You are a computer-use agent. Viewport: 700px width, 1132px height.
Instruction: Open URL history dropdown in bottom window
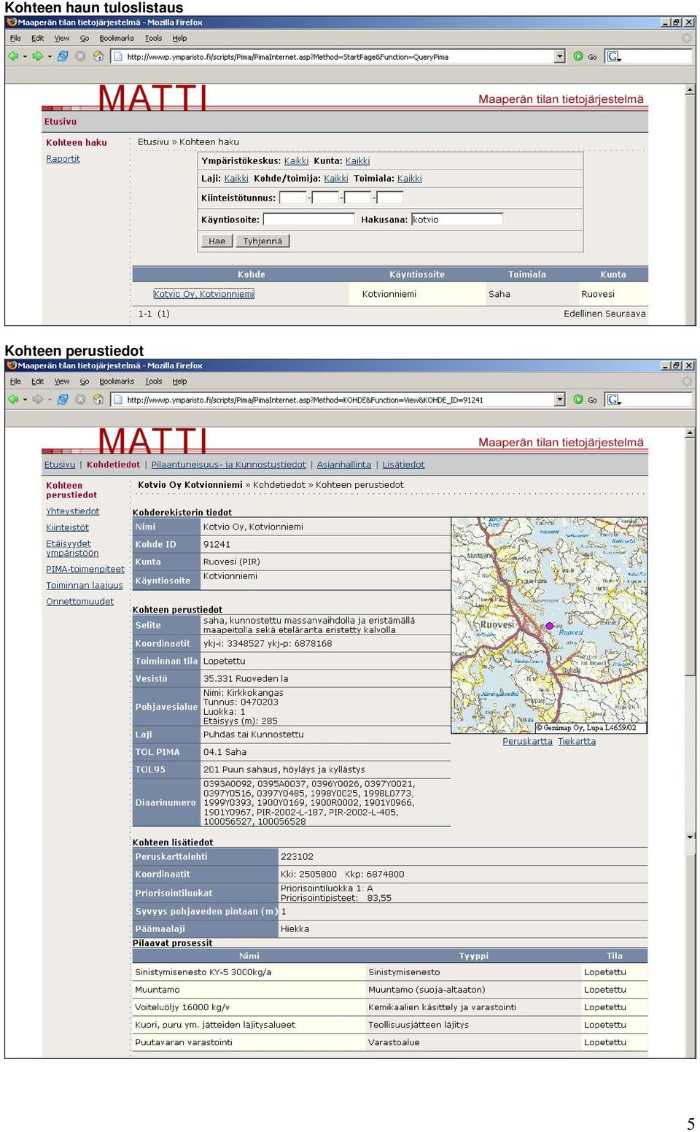point(560,399)
